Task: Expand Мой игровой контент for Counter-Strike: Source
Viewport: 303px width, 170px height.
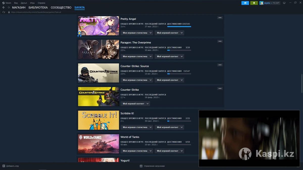Action: pos(169,80)
